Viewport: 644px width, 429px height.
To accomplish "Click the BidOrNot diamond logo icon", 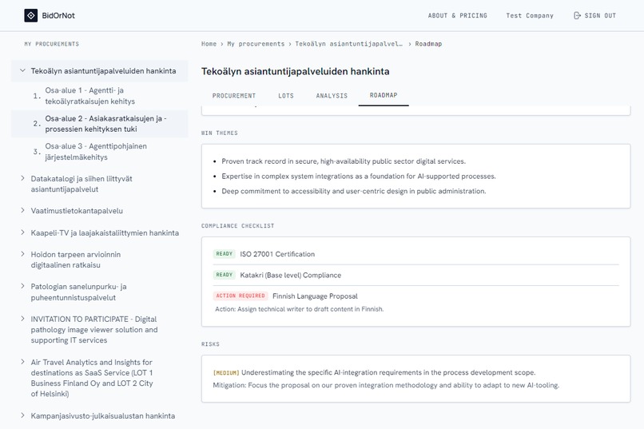I will (31, 16).
